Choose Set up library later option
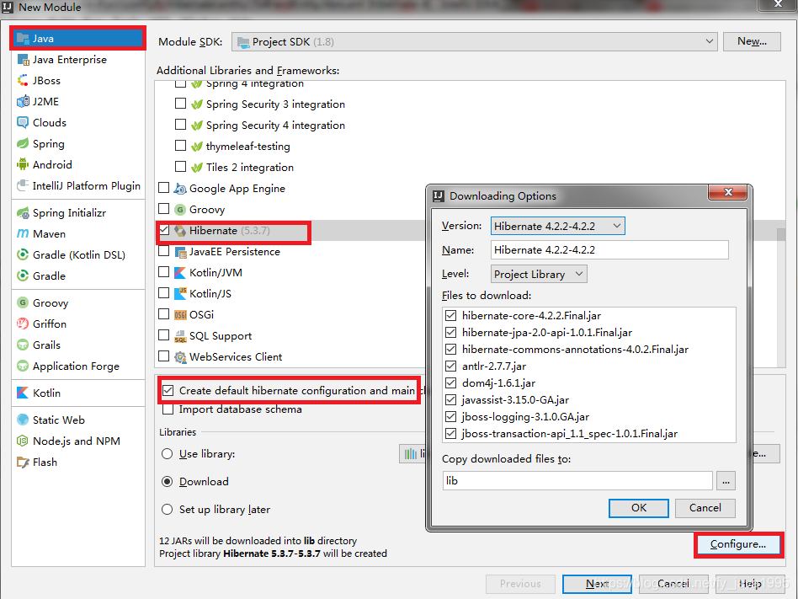 pos(167,510)
